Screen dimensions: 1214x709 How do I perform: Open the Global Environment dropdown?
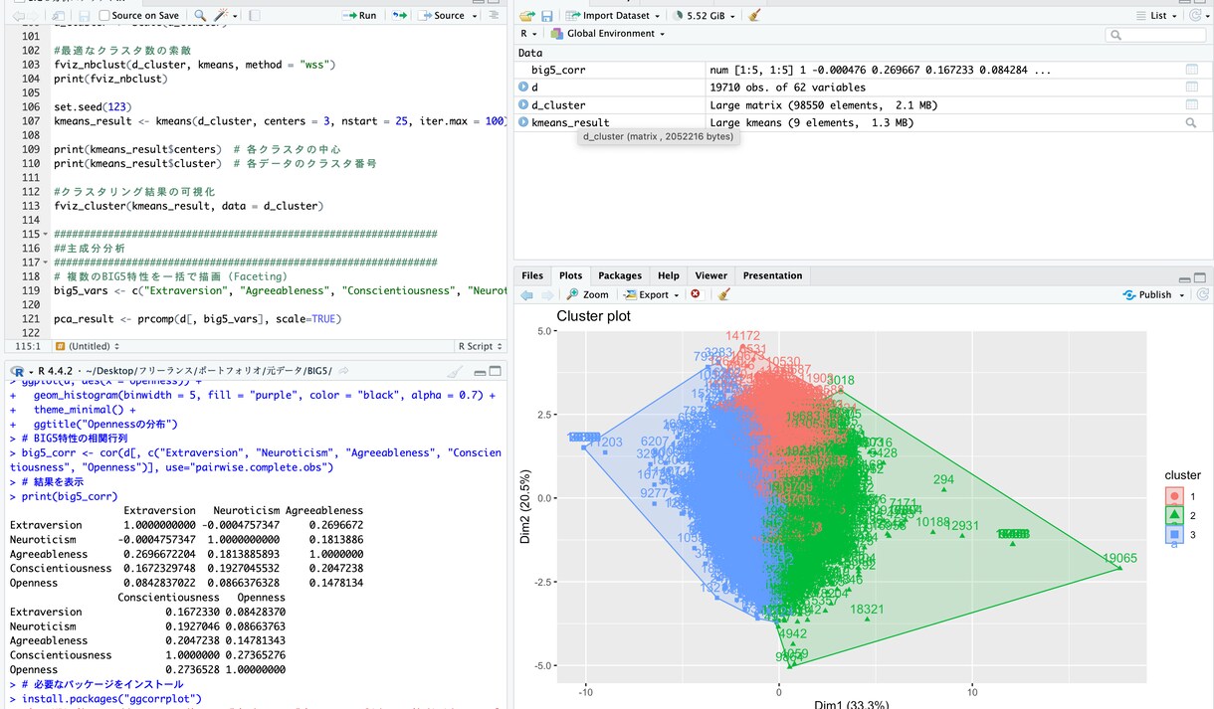point(608,34)
